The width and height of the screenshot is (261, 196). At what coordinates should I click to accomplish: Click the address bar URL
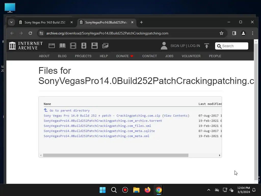pos(107,33)
